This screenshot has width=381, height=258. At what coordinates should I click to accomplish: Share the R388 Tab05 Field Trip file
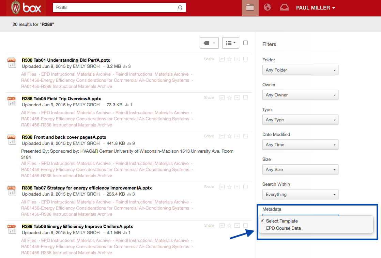209,98
